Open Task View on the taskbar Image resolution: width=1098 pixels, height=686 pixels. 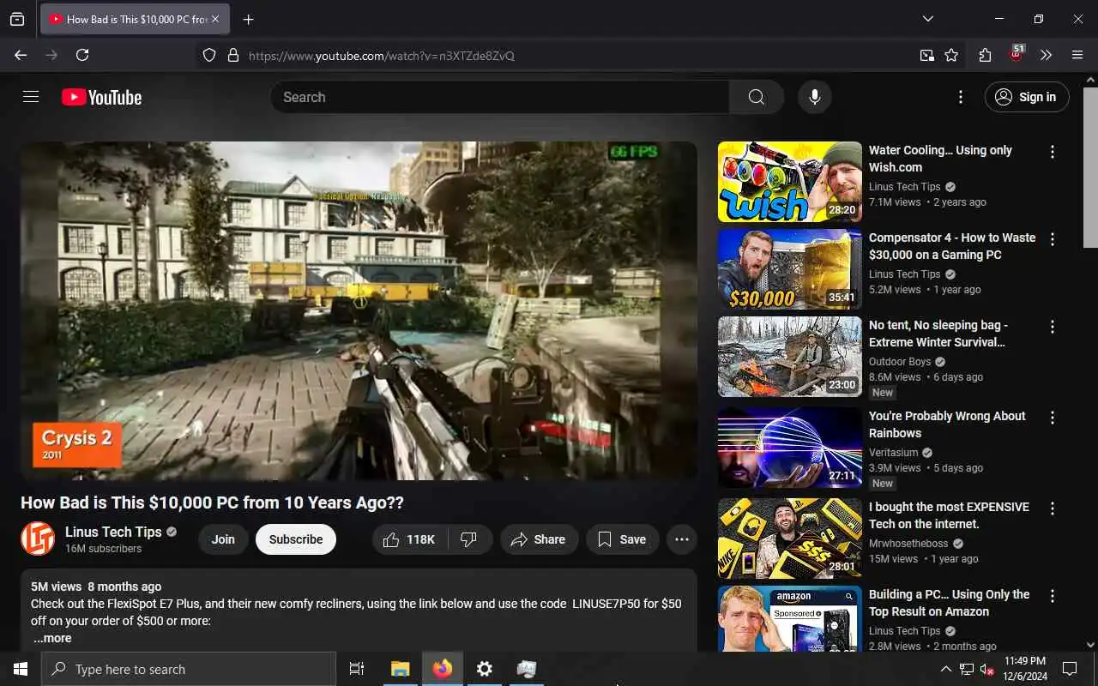pyautogui.click(x=357, y=669)
